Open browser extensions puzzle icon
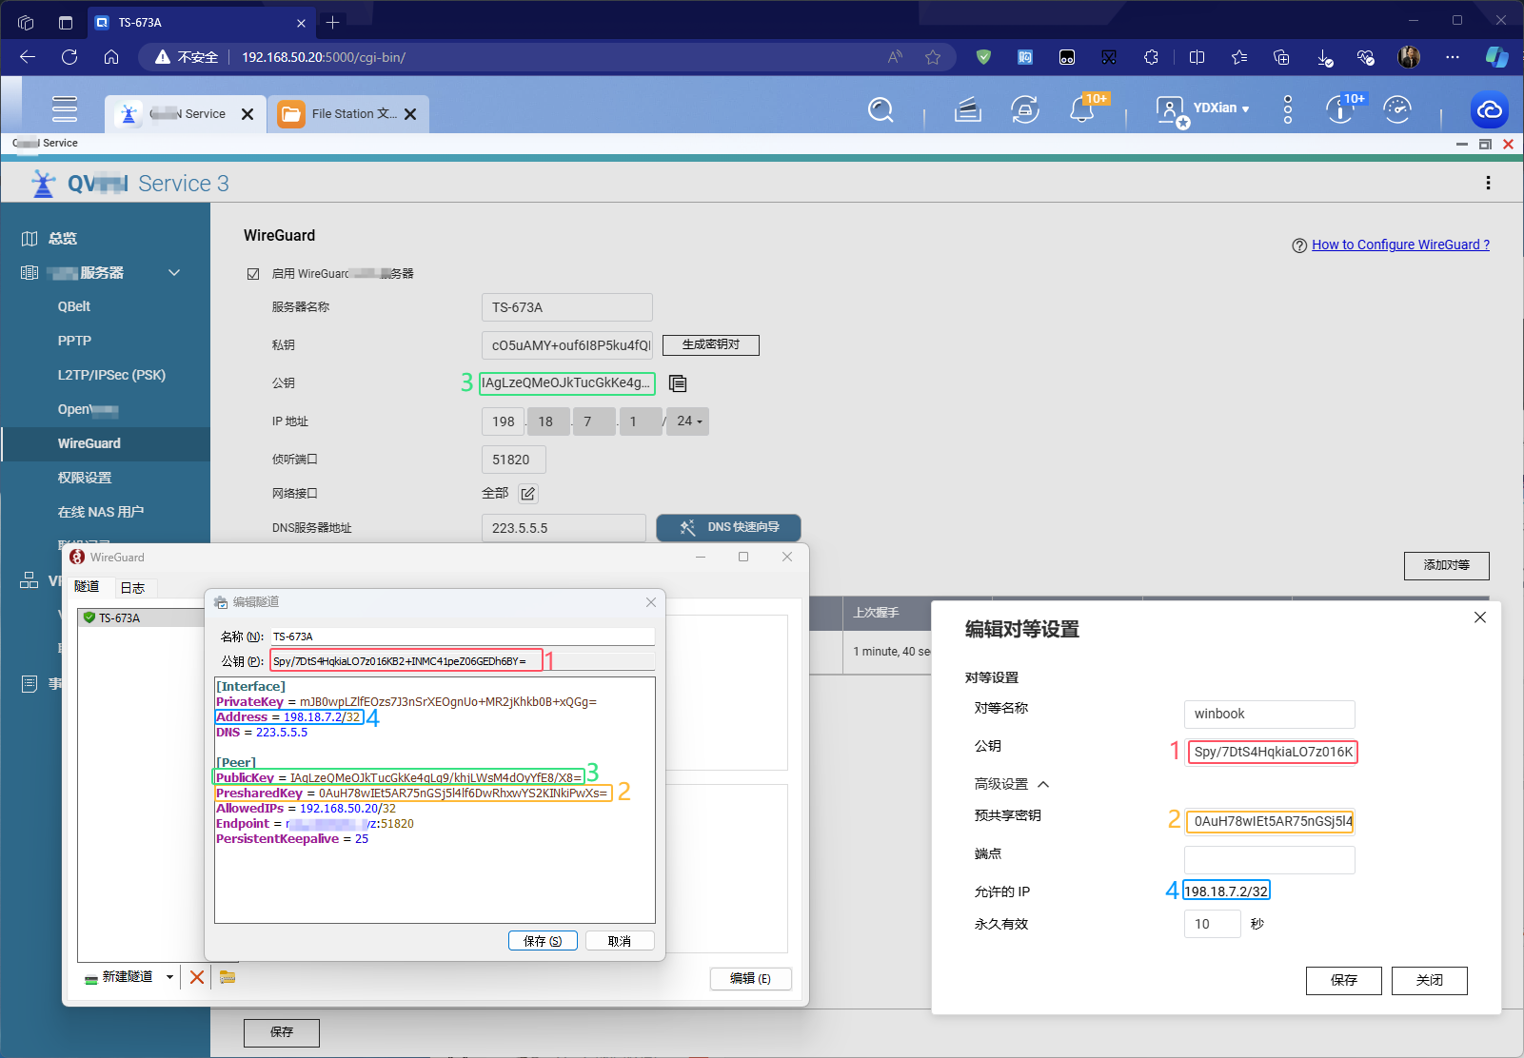The image size is (1524, 1058). click(1151, 57)
